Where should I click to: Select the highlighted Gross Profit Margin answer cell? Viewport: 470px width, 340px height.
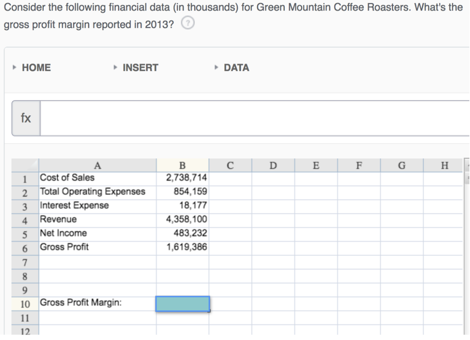click(183, 304)
